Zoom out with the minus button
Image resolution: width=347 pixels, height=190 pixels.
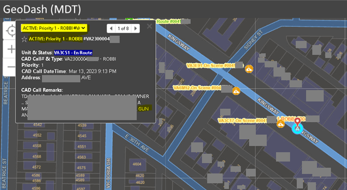[11, 67]
